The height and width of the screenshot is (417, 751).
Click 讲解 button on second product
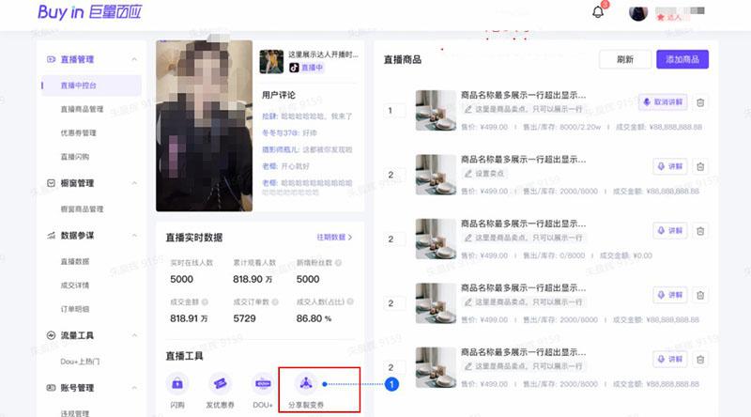670,166
